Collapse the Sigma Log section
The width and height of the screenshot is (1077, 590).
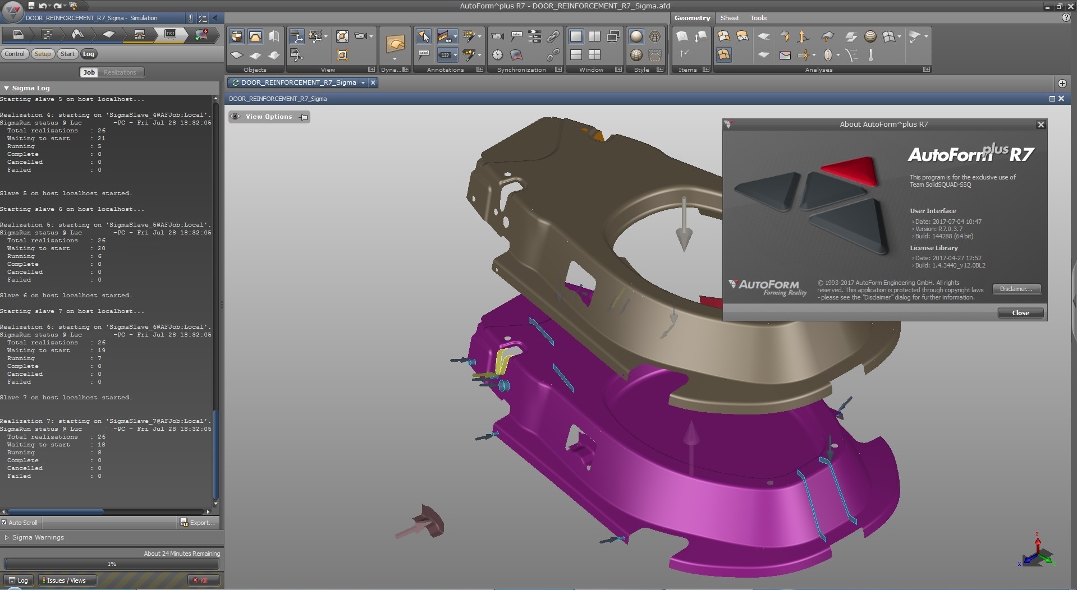(6, 88)
